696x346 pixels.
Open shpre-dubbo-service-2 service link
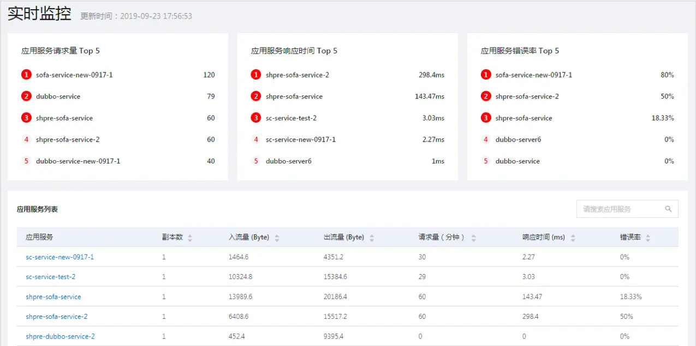[60, 337]
